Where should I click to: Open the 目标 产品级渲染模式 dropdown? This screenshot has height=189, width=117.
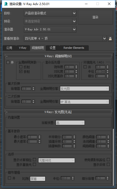coord(50,13)
